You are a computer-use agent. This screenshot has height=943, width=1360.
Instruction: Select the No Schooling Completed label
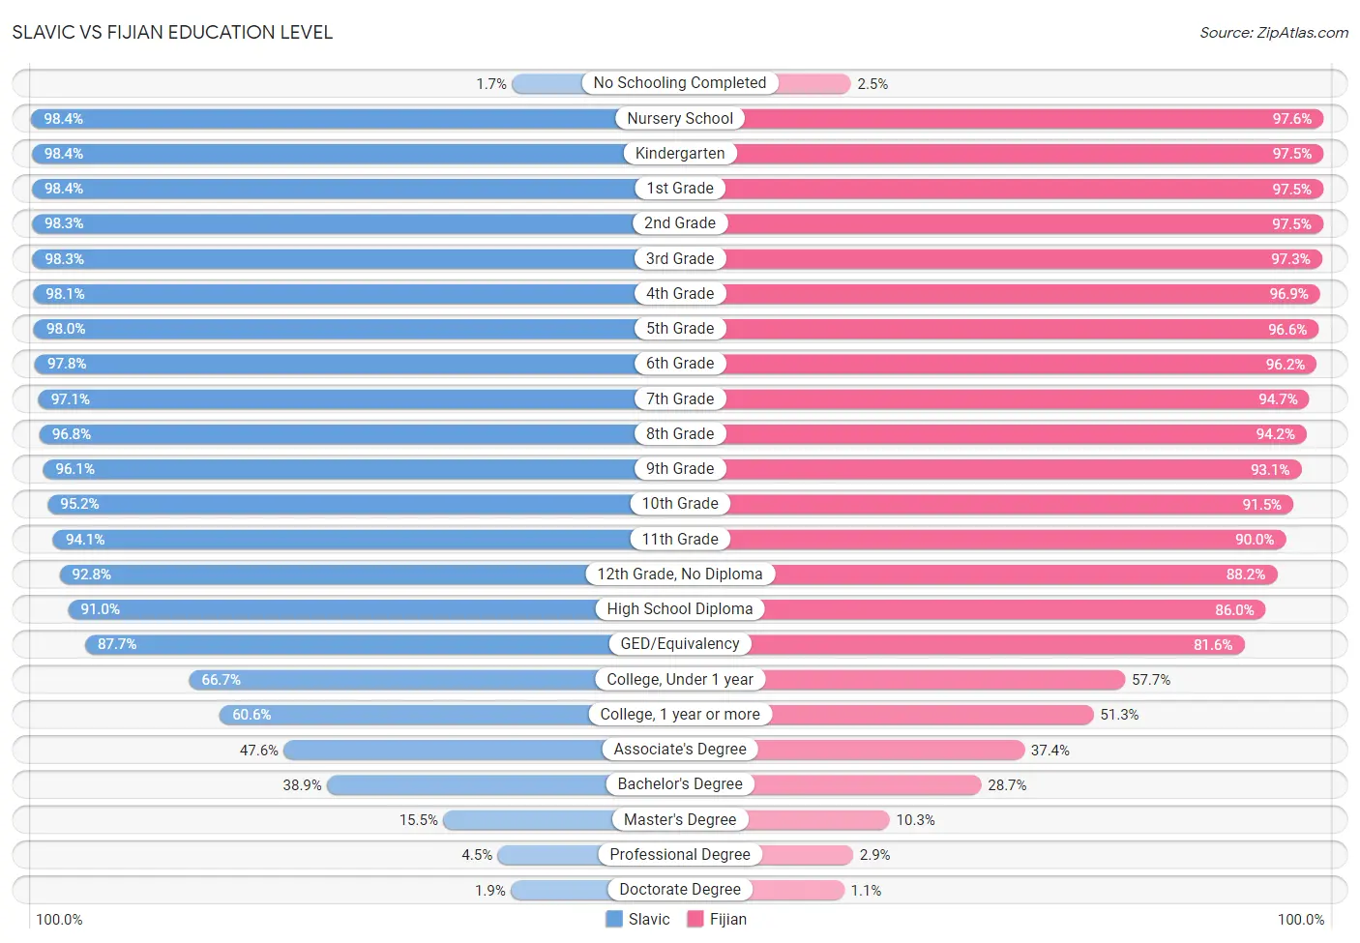pos(680,83)
